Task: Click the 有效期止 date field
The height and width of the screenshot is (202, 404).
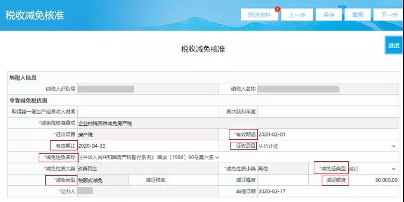Action: (x=148, y=146)
